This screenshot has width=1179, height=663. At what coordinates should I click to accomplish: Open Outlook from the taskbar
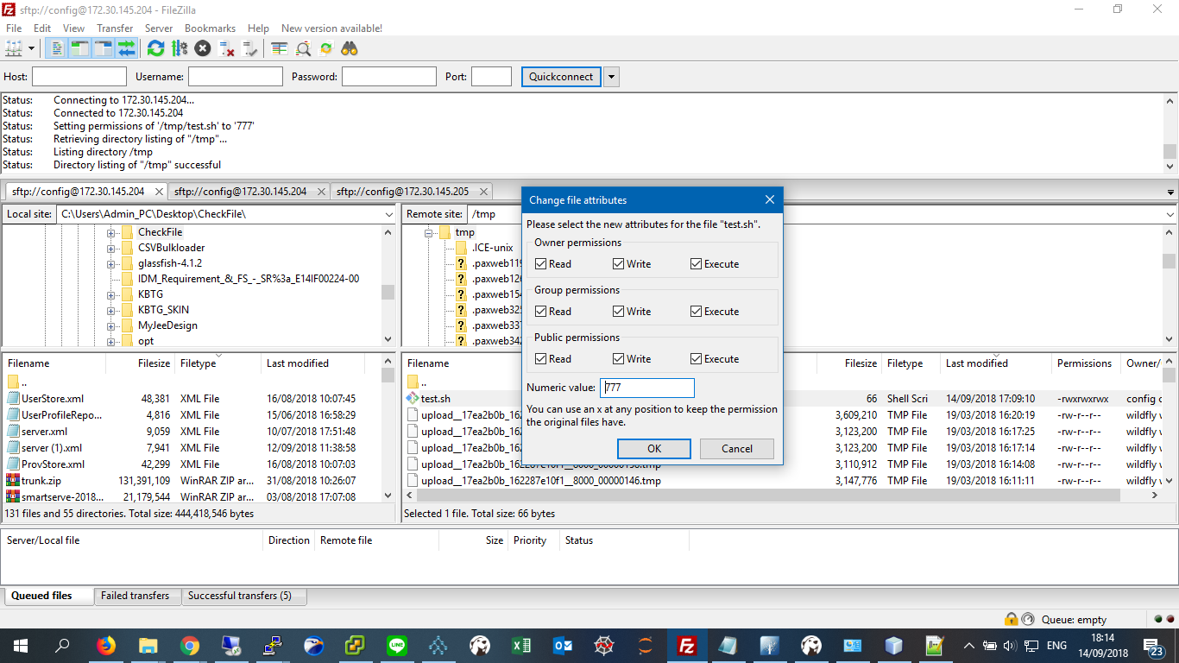click(563, 646)
